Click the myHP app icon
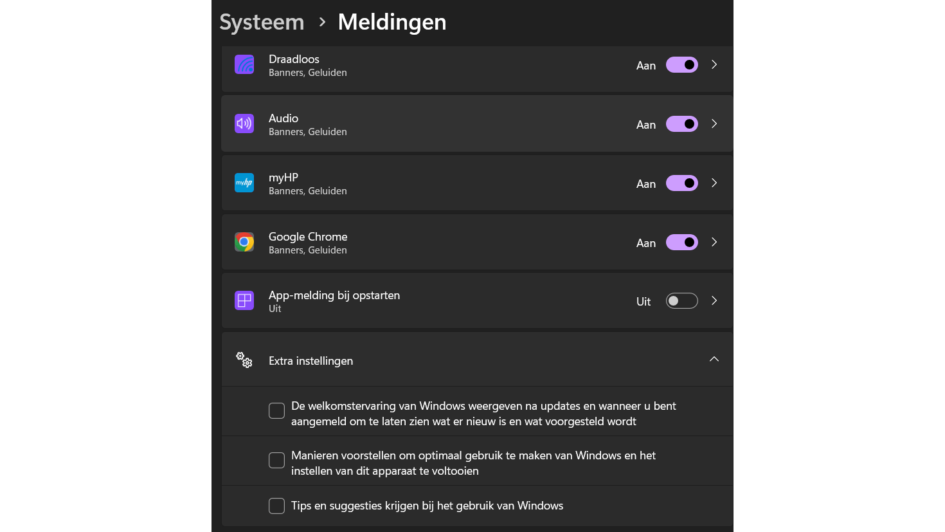Image resolution: width=945 pixels, height=532 pixels. pyautogui.click(x=244, y=183)
